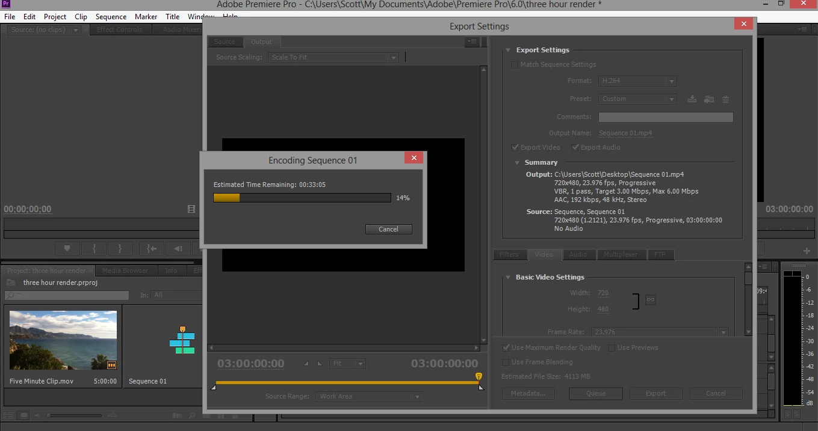Click the Mark Out brace icon

coord(120,248)
